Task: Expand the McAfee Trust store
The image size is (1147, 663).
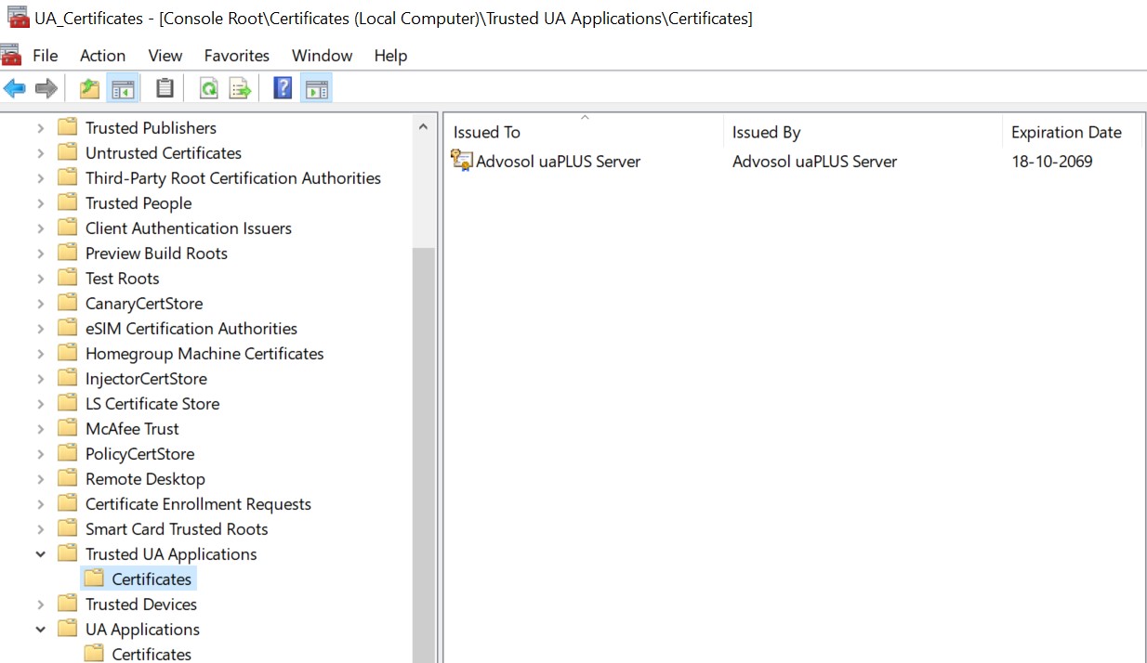Action: pyautogui.click(x=41, y=429)
